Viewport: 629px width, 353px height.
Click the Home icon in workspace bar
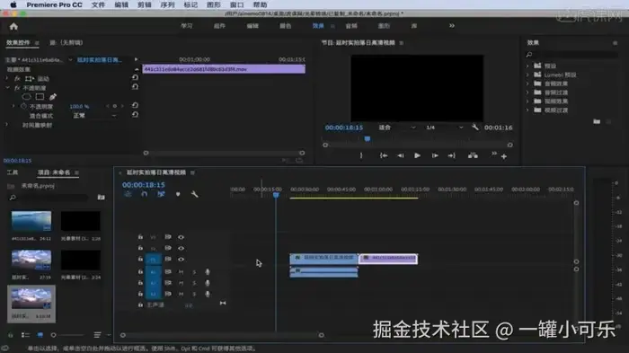[13, 26]
